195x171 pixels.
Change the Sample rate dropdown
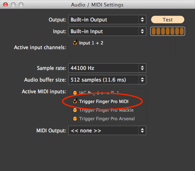click(107, 68)
